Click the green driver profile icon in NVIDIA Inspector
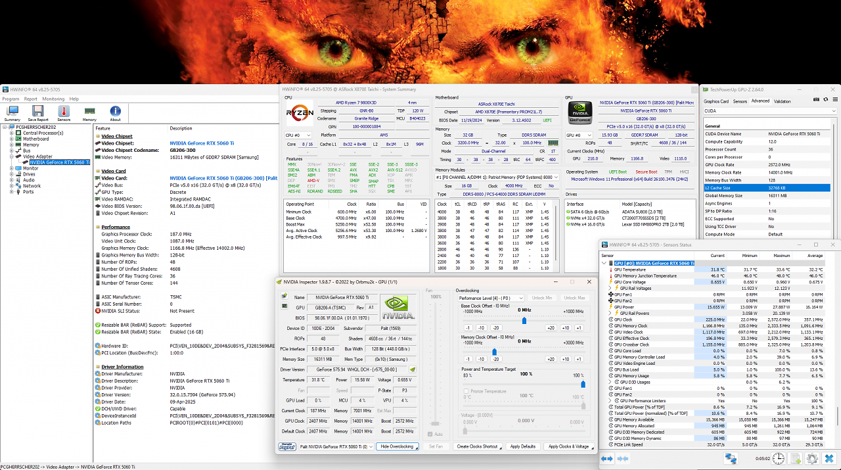The width and height of the screenshot is (841, 470). tap(413, 369)
